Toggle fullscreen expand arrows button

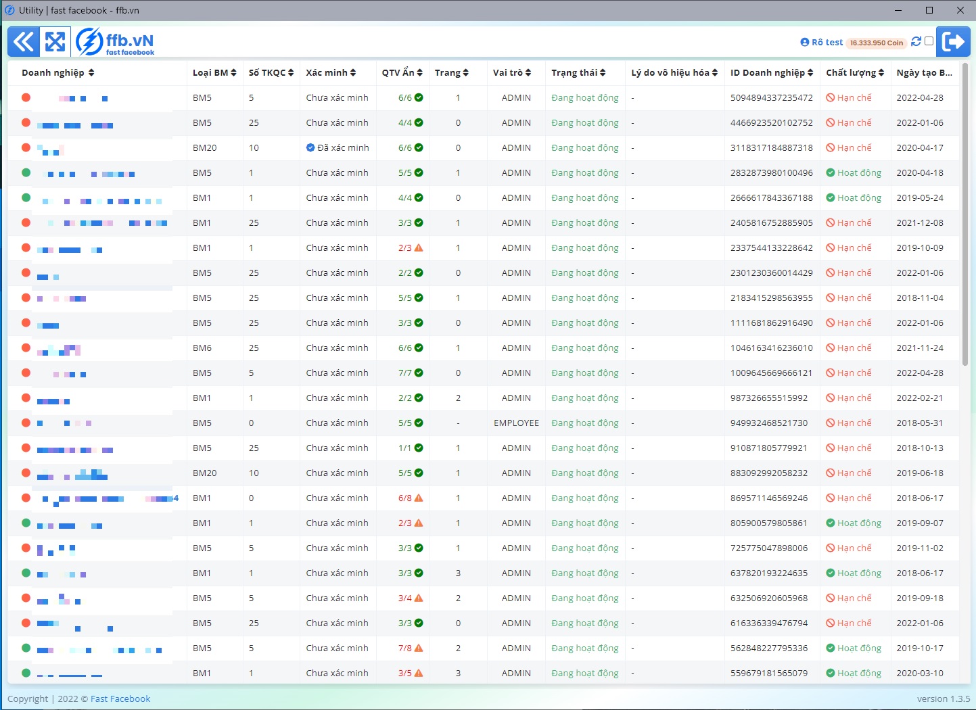coord(55,42)
